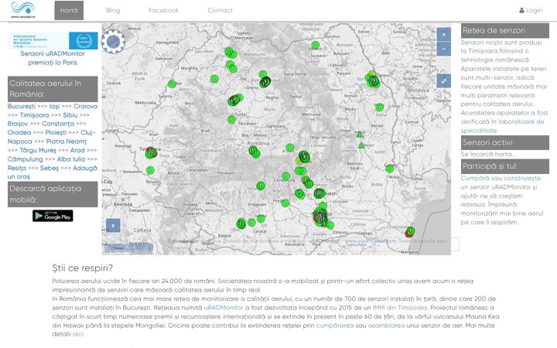Click the green sensor marker near Galați
This screenshot has width=557, height=348.
(x=390, y=169)
